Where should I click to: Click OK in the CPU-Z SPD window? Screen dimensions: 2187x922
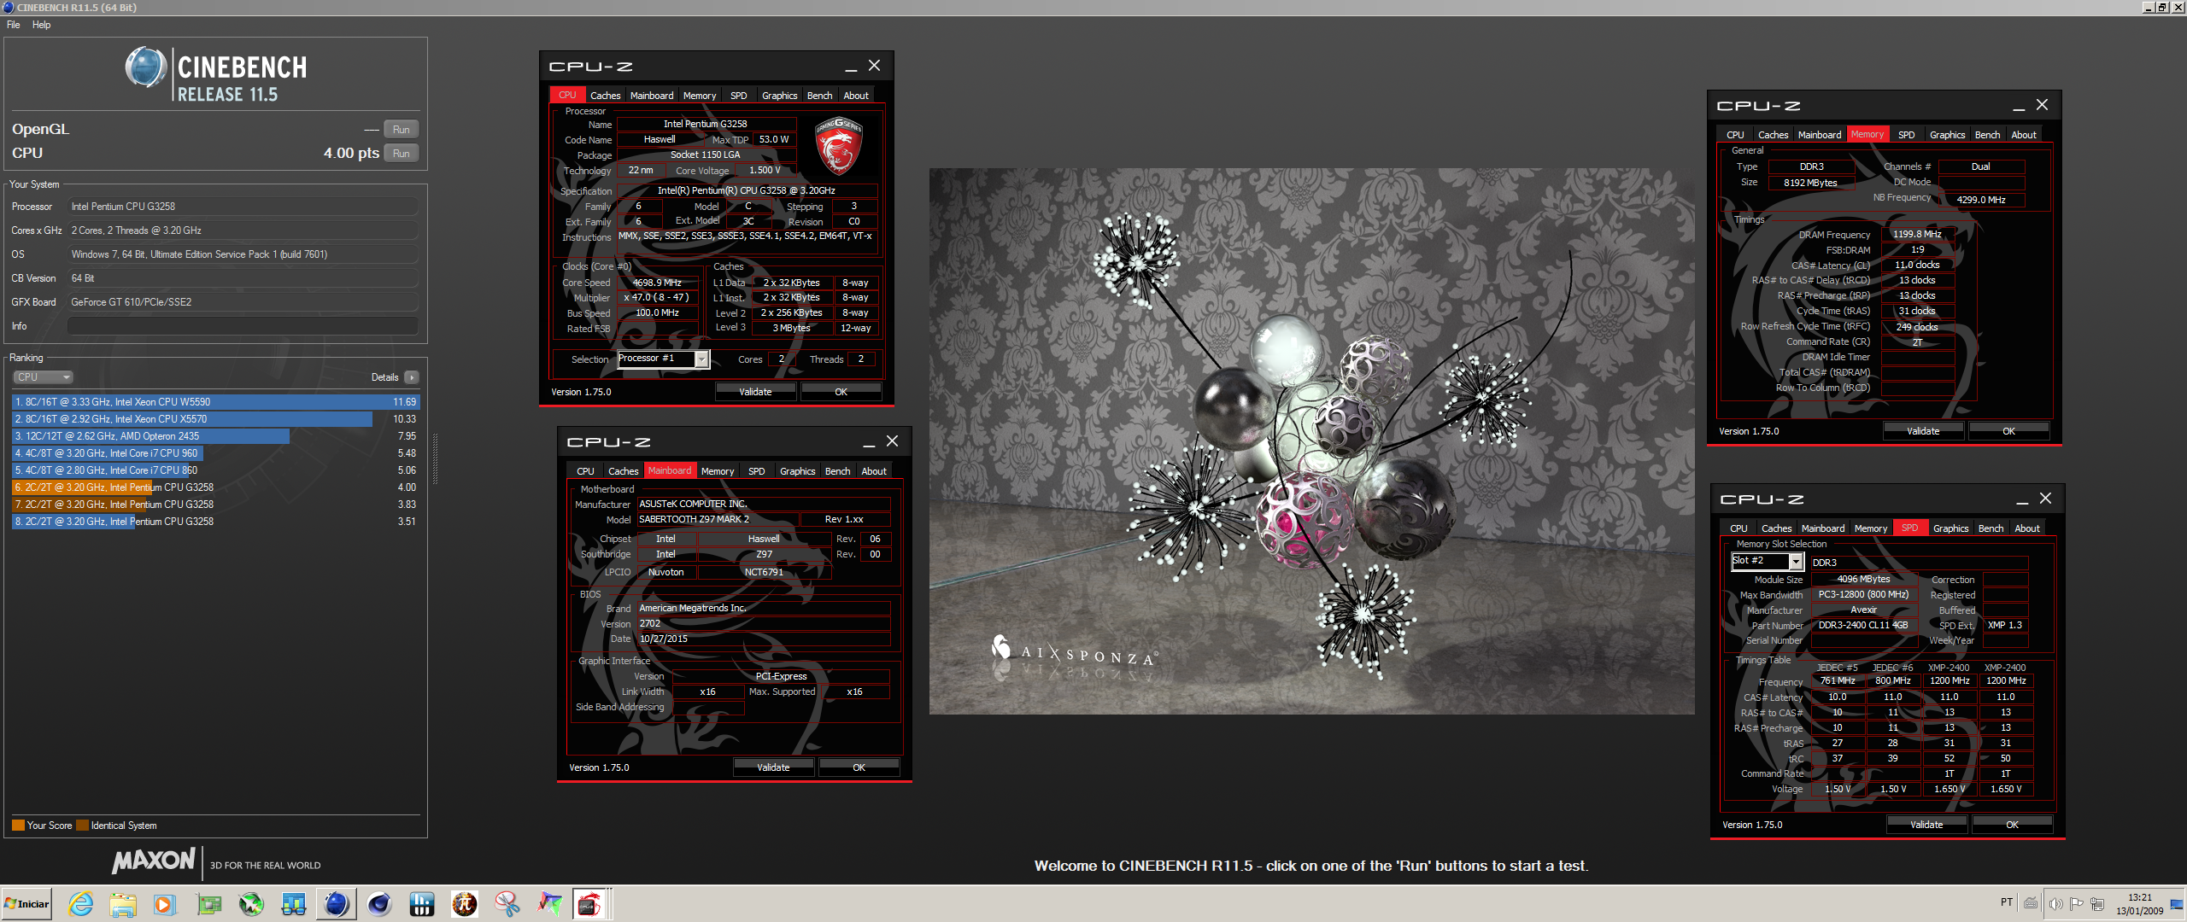(x=2012, y=825)
